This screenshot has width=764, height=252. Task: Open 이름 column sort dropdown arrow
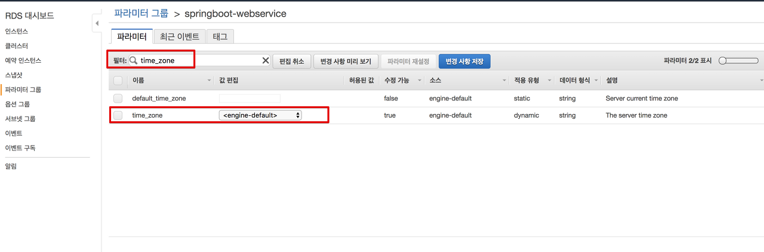pyautogui.click(x=209, y=80)
